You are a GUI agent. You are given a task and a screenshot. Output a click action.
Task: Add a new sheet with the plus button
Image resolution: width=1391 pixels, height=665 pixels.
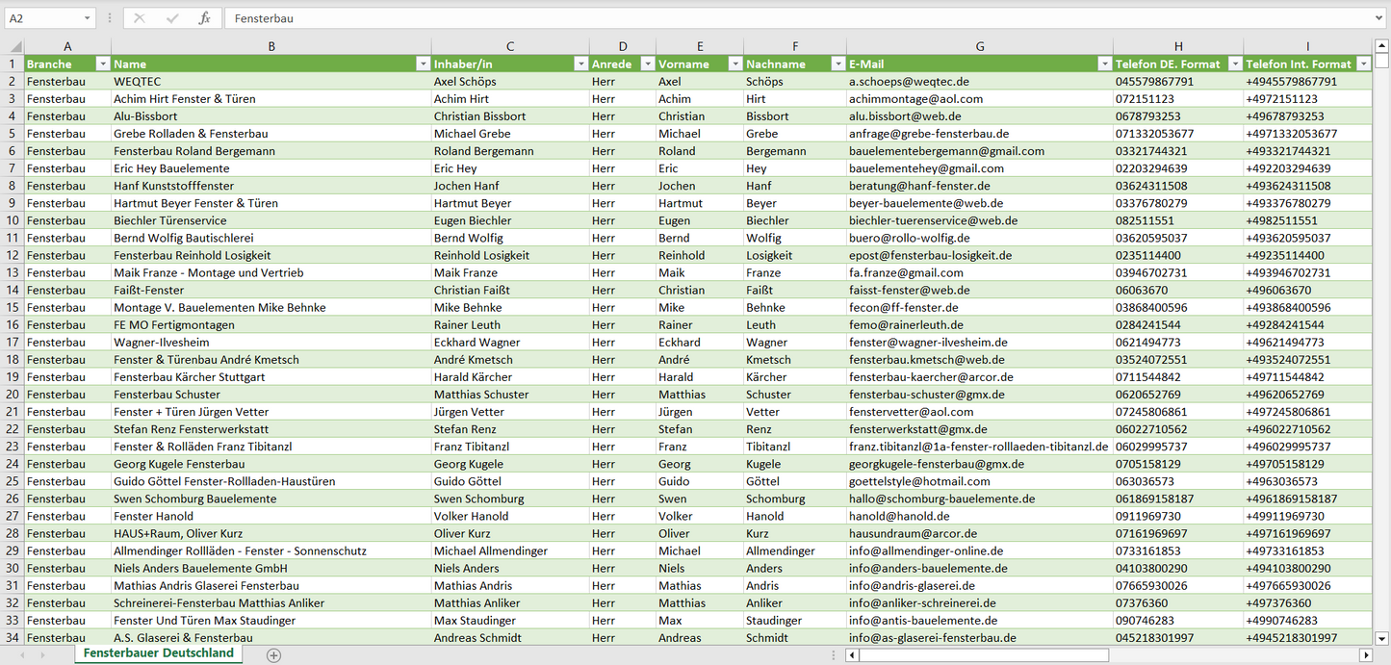[x=273, y=654]
